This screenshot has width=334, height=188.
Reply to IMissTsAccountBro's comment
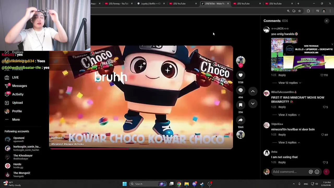282,107
